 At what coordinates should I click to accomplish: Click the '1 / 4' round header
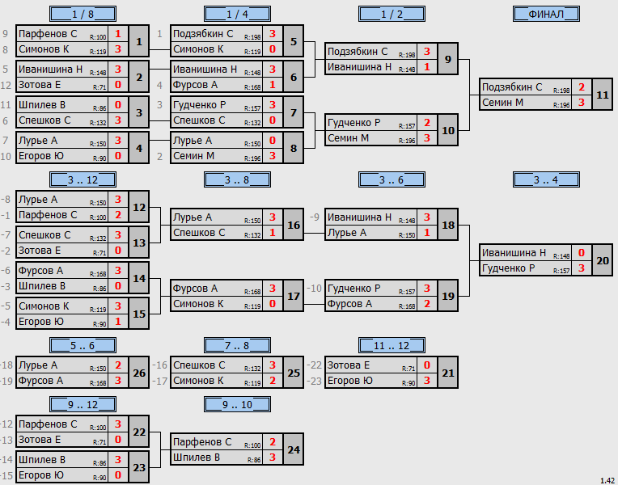click(x=237, y=15)
